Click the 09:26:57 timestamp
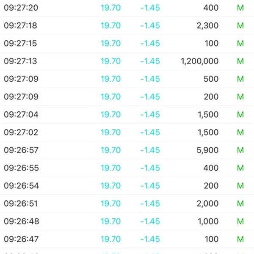 [21, 150]
